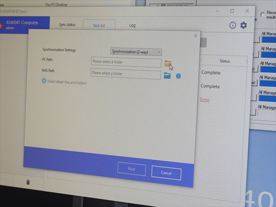Open the settings gear icon
The image size is (276, 207).
pos(243,25)
